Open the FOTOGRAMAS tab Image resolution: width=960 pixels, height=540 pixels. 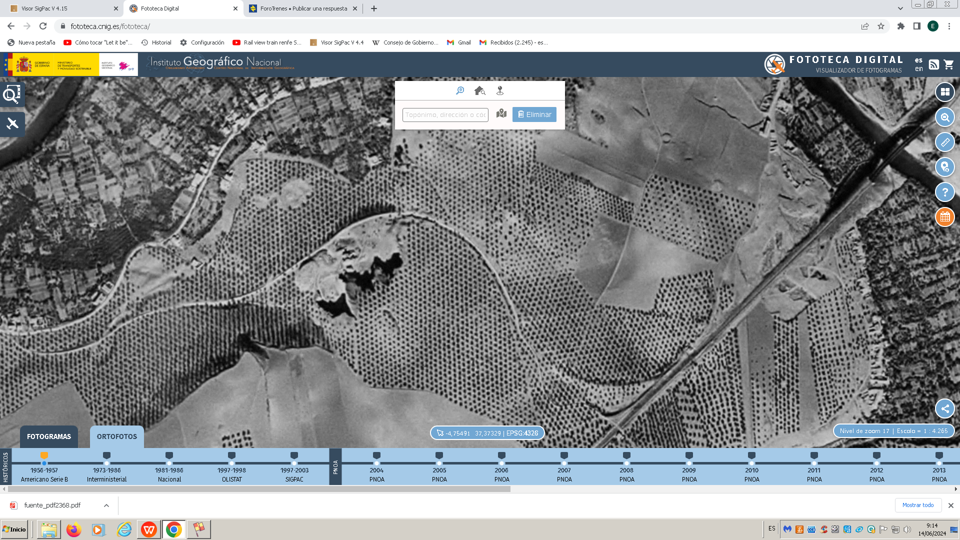(x=49, y=436)
